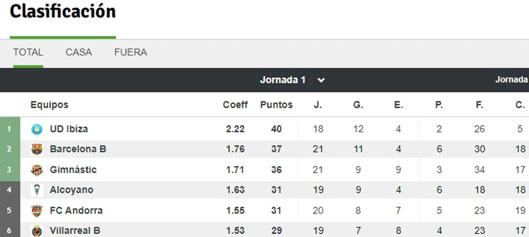Switch to the CASA tab
This screenshot has width=529, height=237.
point(79,52)
